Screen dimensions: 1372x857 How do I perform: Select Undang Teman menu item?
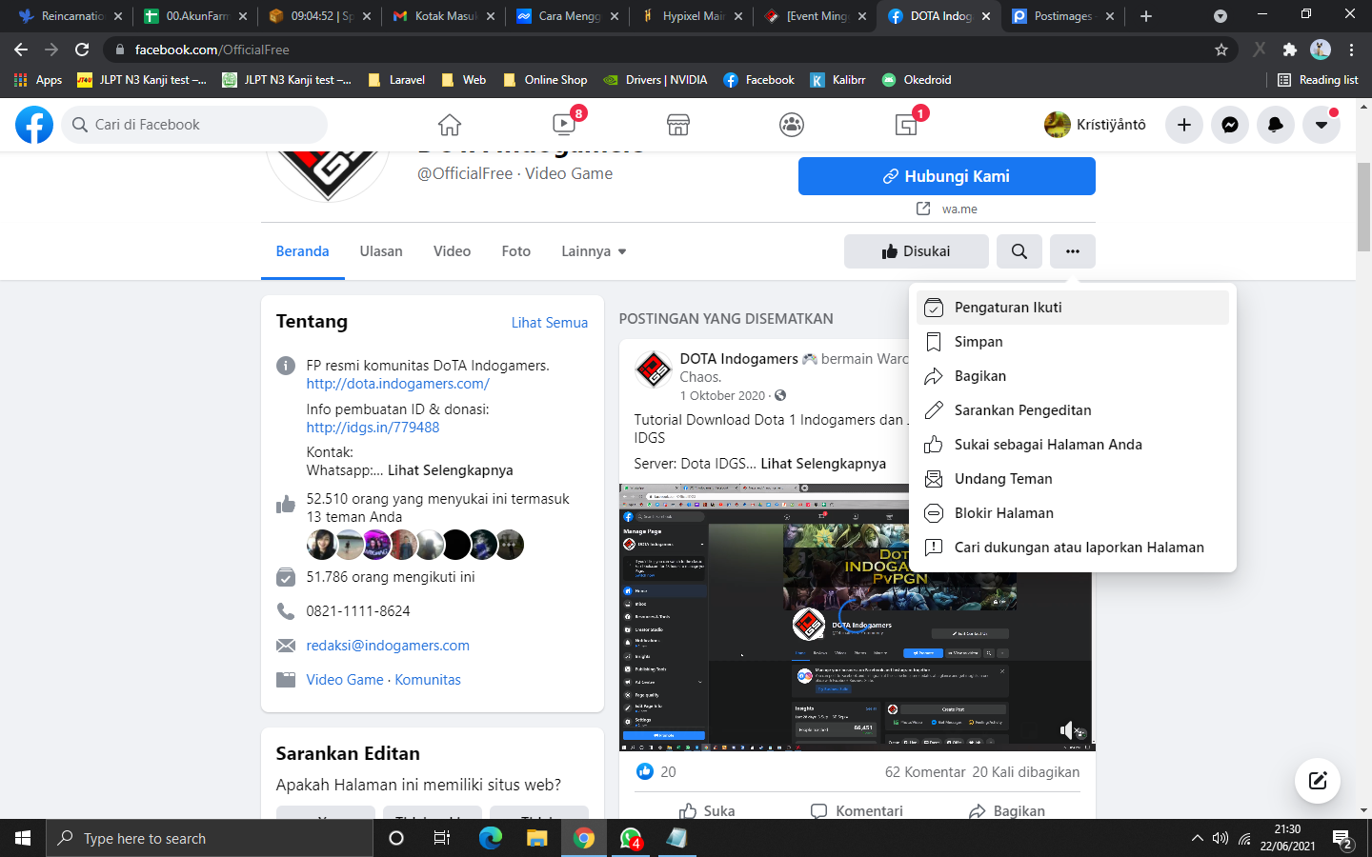[1073, 479]
